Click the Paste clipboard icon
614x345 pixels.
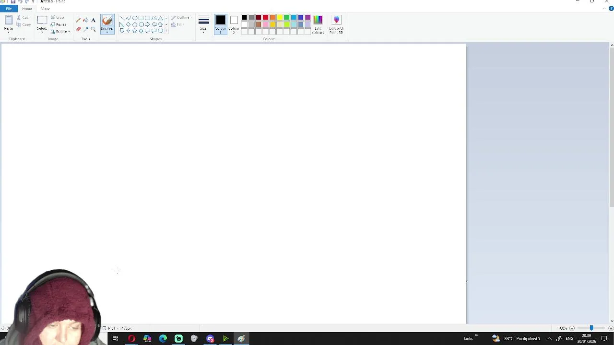pyautogui.click(x=9, y=20)
